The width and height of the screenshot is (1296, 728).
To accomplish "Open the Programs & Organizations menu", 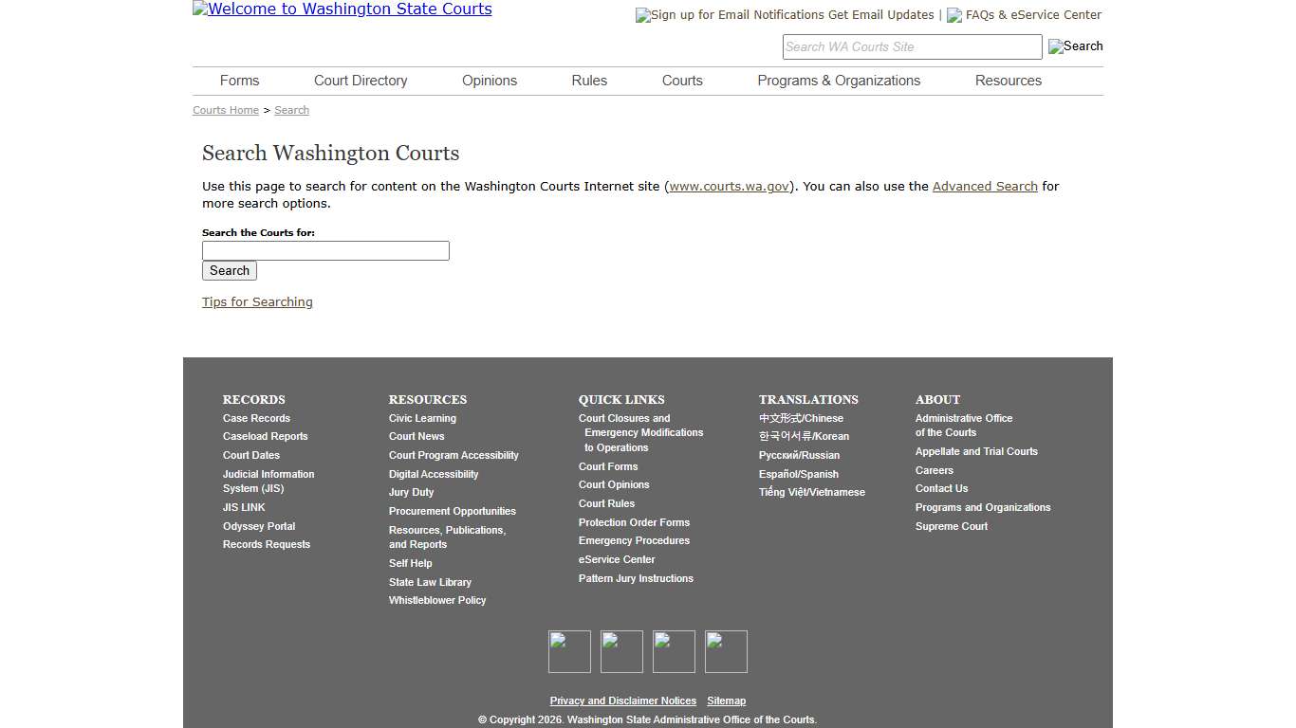I will pyautogui.click(x=839, y=81).
